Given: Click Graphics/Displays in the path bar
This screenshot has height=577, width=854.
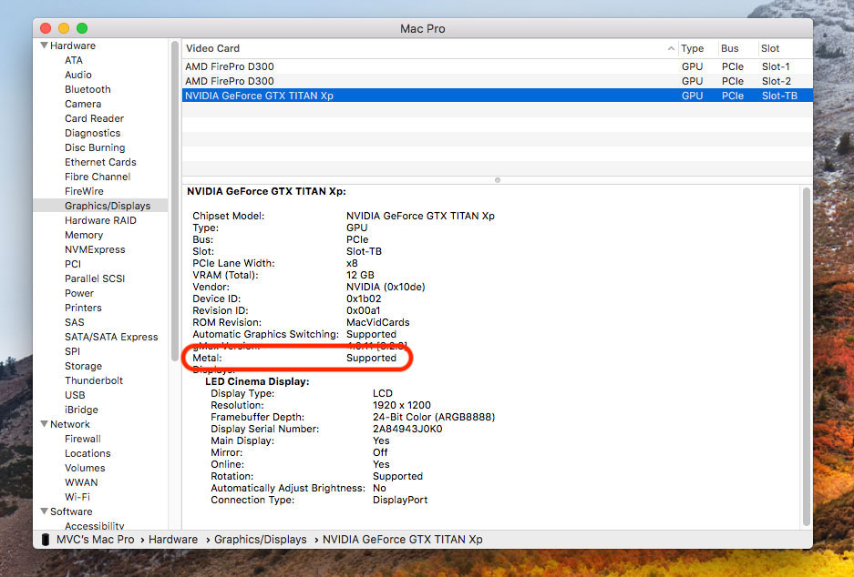Looking at the screenshot, I should pyautogui.click(x=261, y=540).
